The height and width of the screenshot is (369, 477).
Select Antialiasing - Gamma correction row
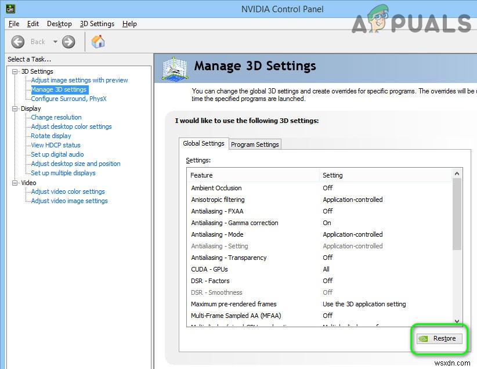coord(320,223)
